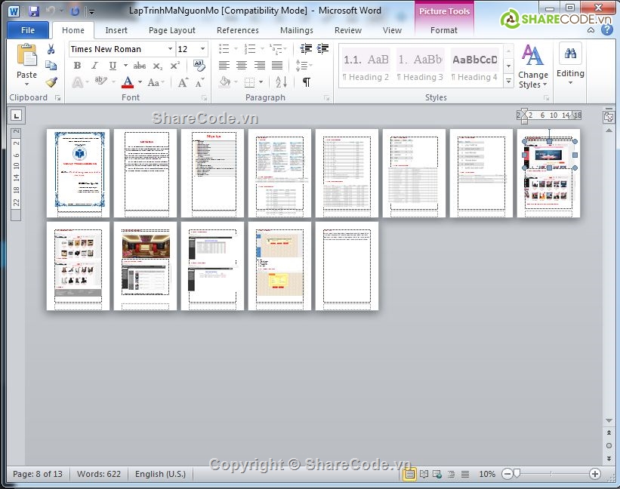Sort text with the A-Z icon
The image size is (620, 489).
tap(281, 81)
